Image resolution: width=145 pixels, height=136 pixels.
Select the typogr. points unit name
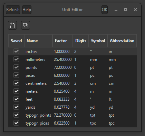38,115
